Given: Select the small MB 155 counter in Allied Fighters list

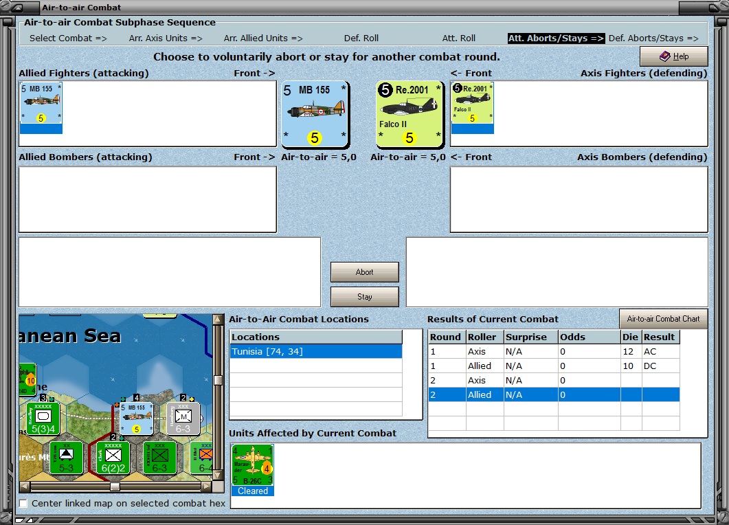Looking at the screenshot, I should pyautogui.click(x=41, y=108).
